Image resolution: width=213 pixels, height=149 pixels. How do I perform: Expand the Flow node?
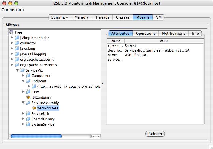coord(23,92)
